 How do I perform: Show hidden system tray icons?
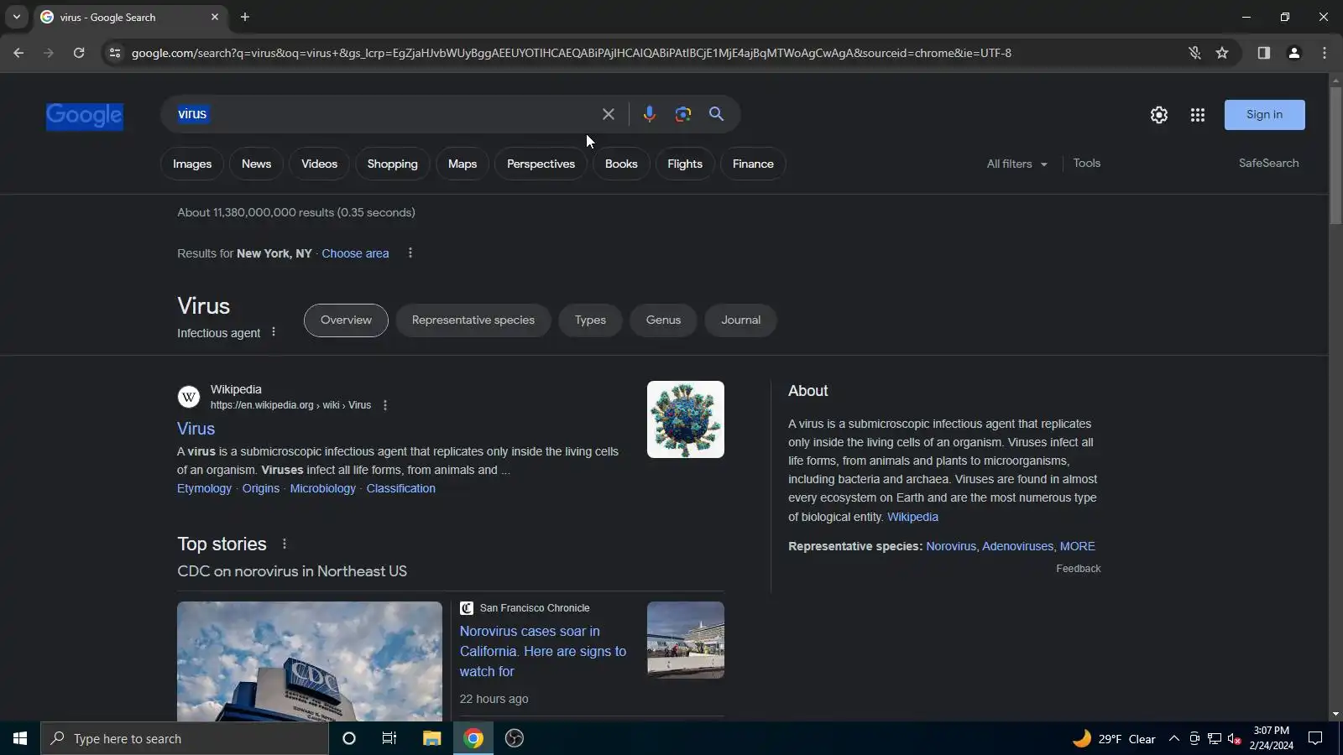(x=1174, y=738)
